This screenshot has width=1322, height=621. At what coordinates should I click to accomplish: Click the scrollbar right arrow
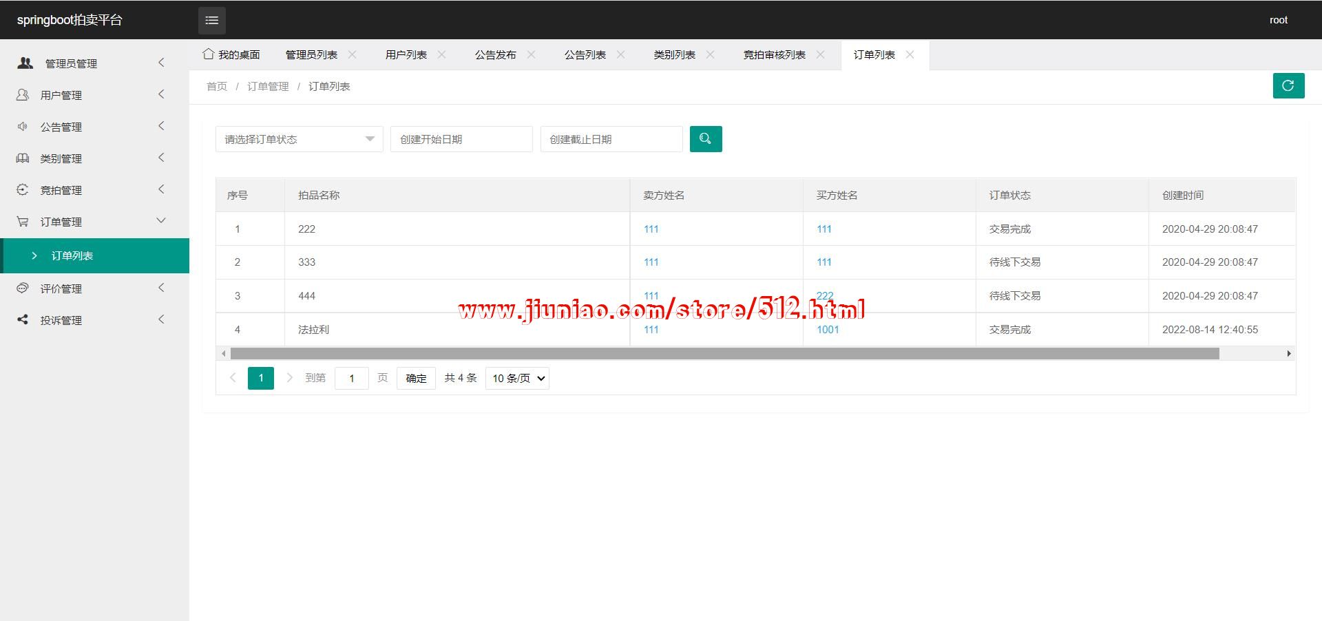pyautogui.click(x=1289, y=354)
